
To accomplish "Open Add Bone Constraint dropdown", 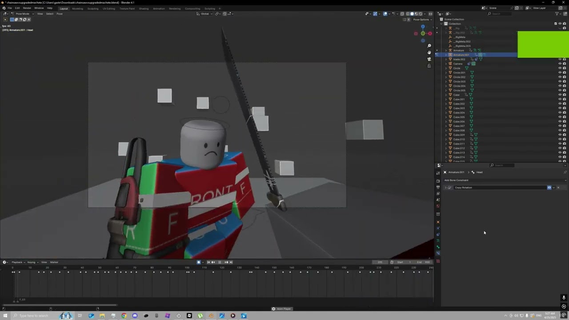I will 505,180.
